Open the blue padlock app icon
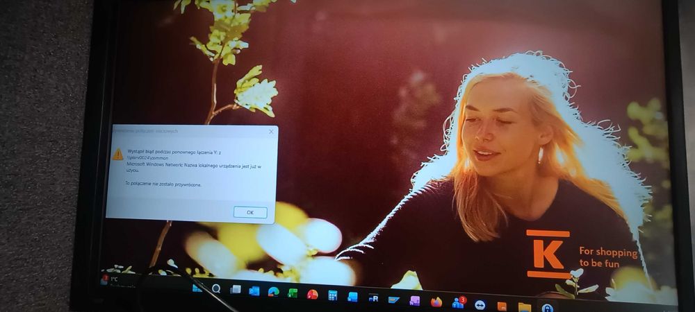 coord(548,308)
